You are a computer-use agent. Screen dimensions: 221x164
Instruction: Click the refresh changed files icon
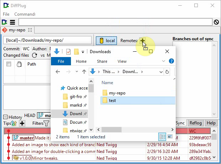click(x=35, y=55)
